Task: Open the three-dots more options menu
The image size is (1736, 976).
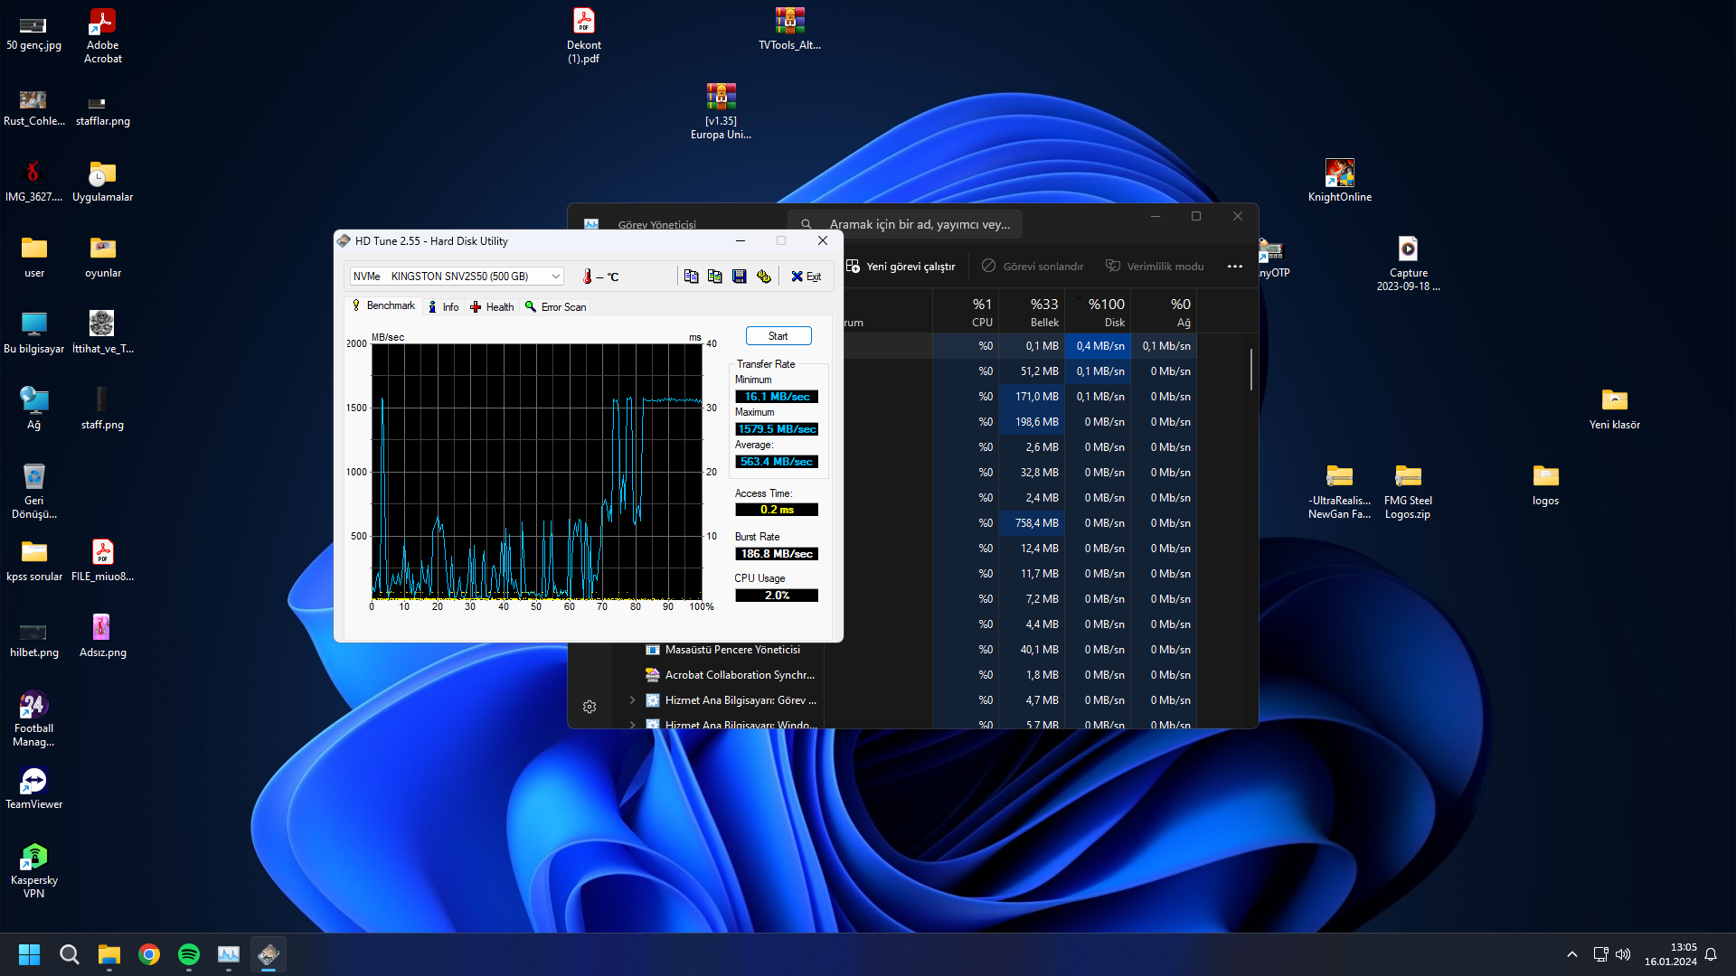Action: pyautogui.click(x=1234, y=267)
